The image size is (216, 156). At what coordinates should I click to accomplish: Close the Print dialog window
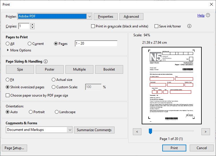[x=211, y=4]
